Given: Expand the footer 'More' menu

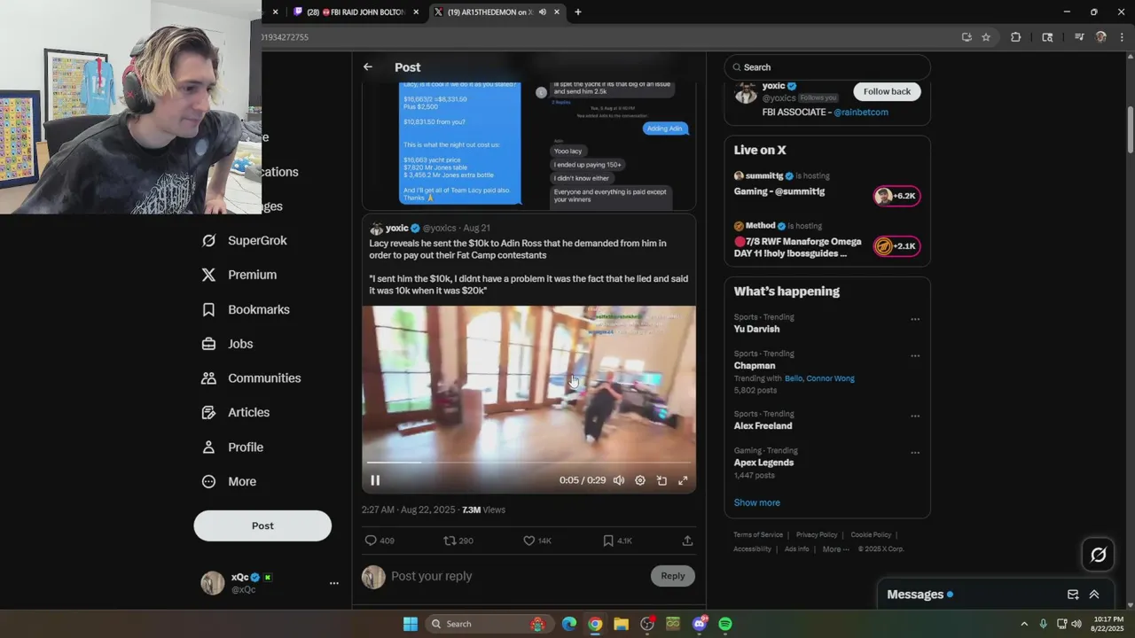Looking at the screenshot, I should [x=834, y=549].
